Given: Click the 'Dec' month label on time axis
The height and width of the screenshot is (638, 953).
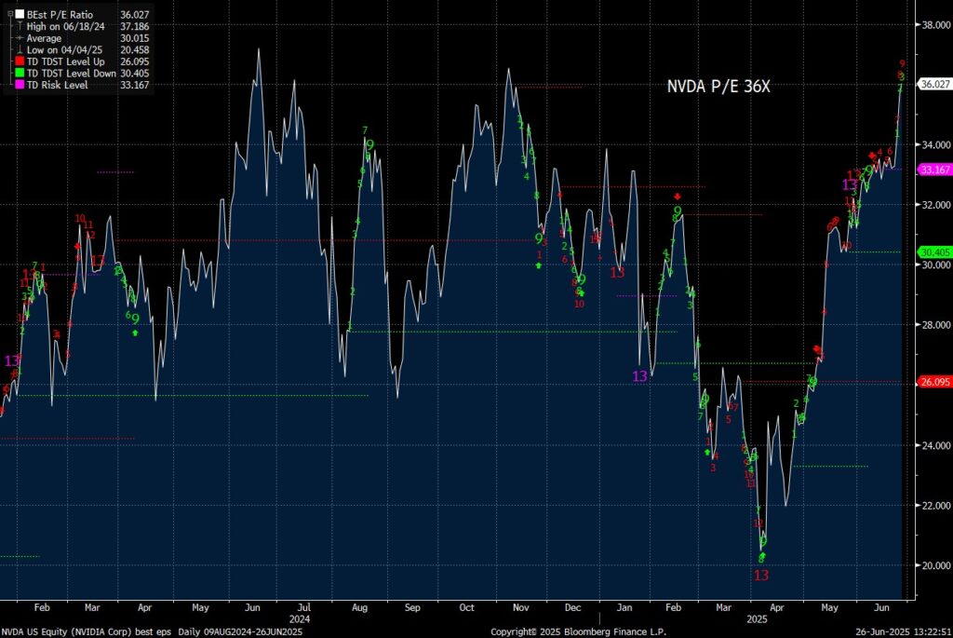Looking at the screenshot, I should coord(572,607).
